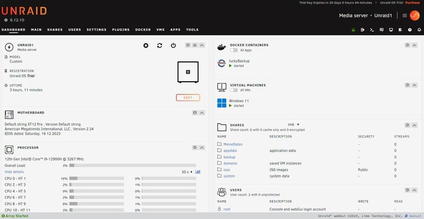424x219 pixels.
Task: Open Docker Containers panel settings gear
Action: [x=408, y=45]
